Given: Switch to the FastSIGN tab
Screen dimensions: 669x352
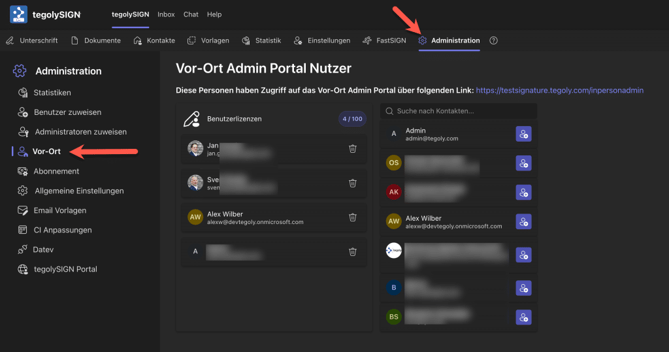Looking at the screenshot, I should click(x=384, y=40).
